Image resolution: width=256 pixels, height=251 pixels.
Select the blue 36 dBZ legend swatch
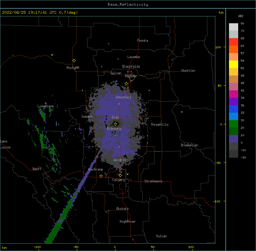click(x=233, y=109)
